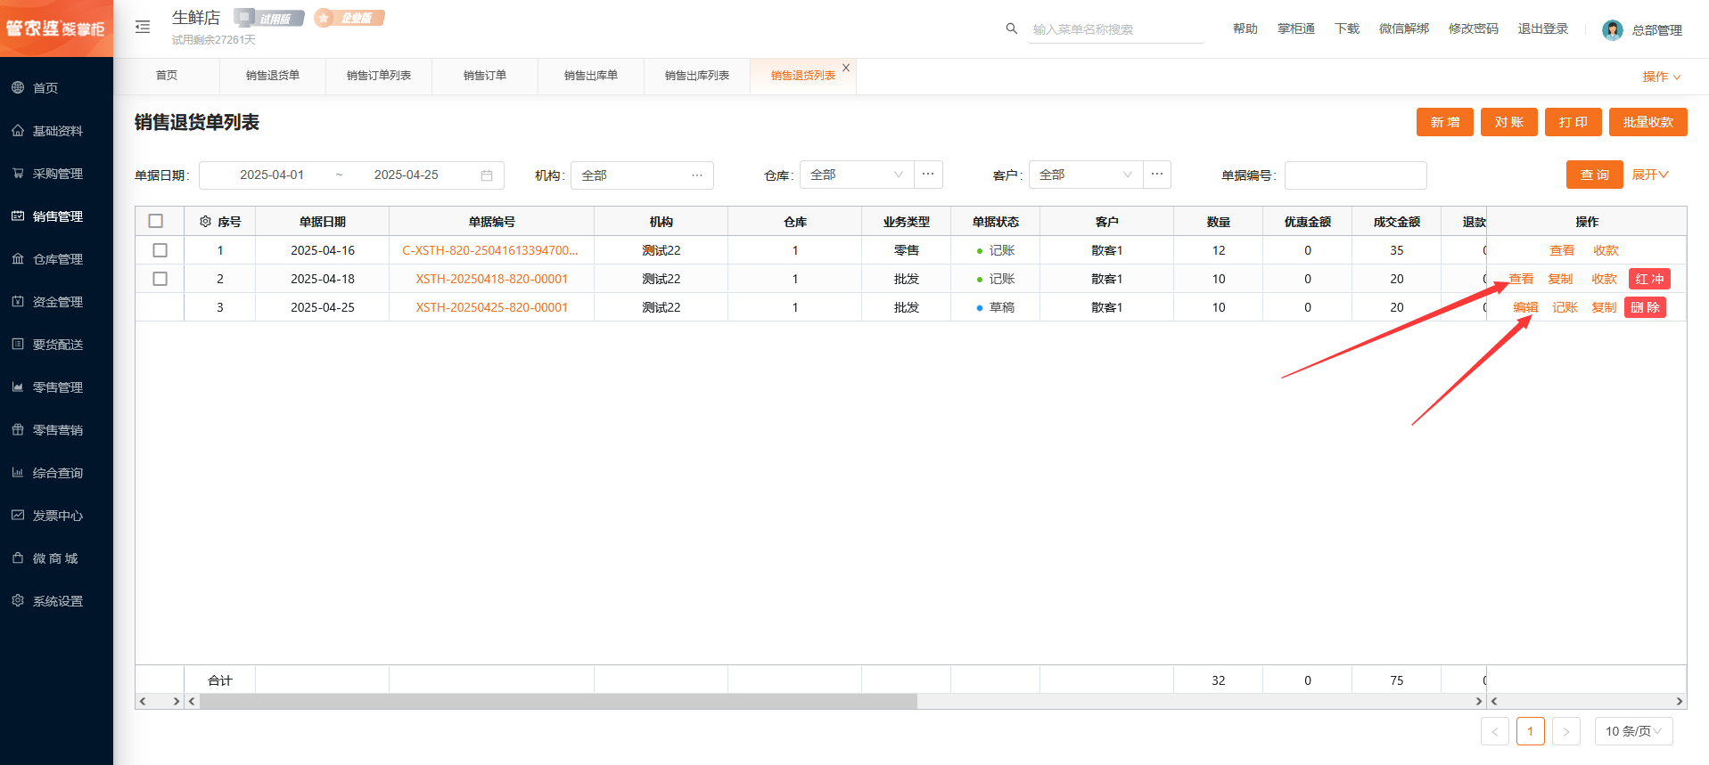Open the 10 条/页 page size dropdown
Viewport: 1709px width, 765px height.
(x=1633, y=731)
